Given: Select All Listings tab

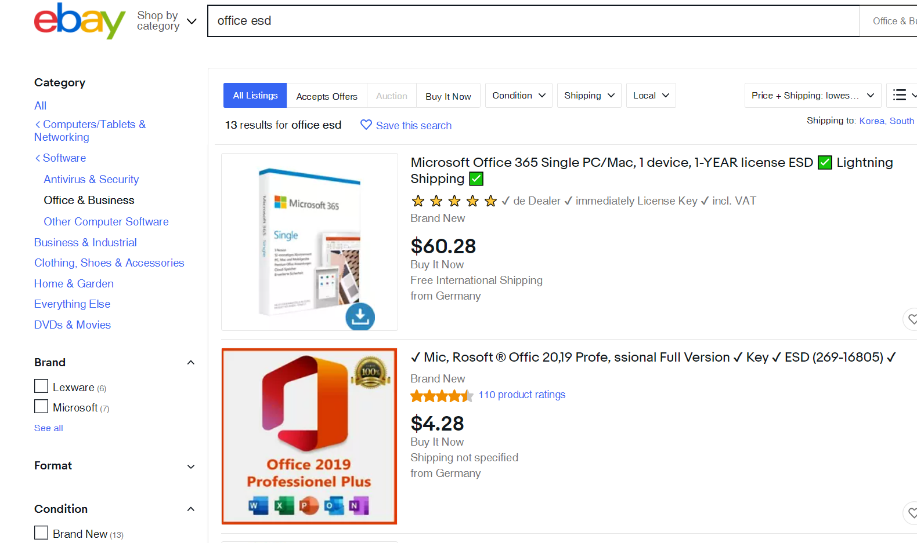Looking at the screenshot, I should pos(255,96).
